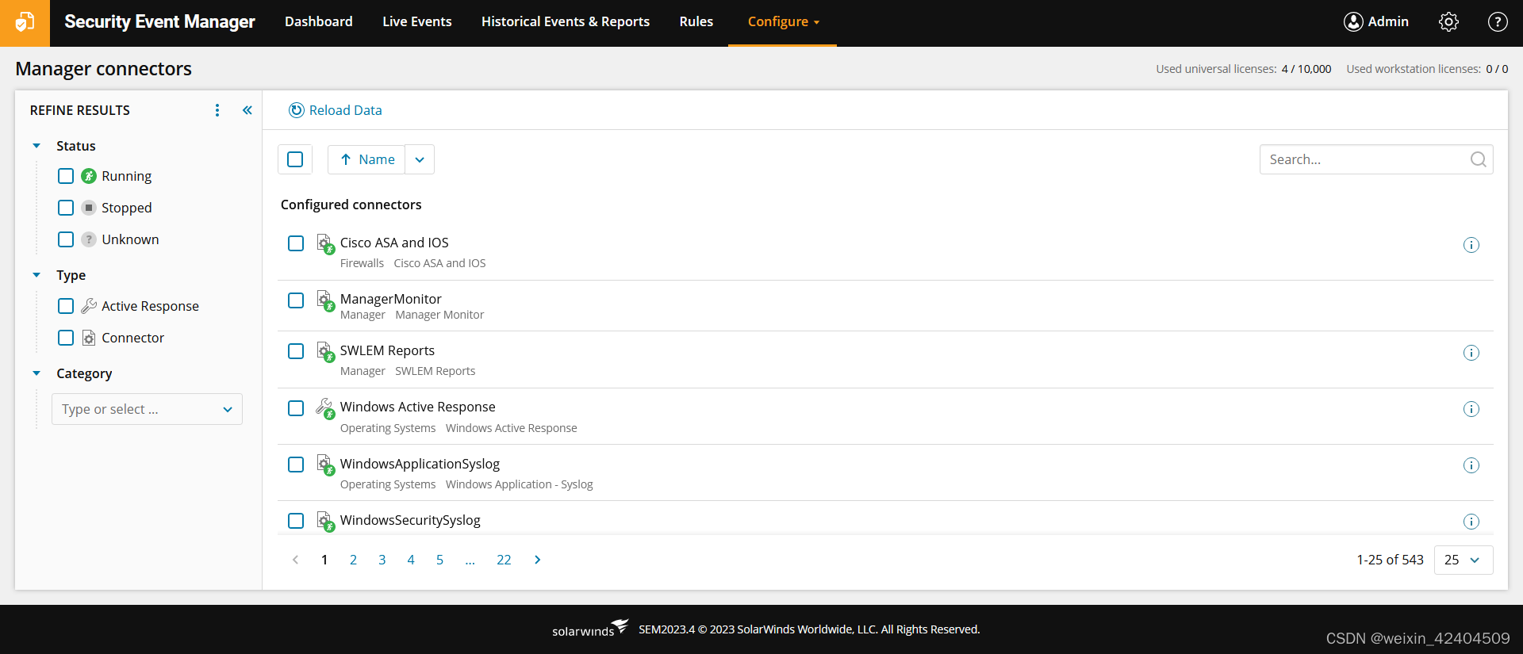Open the refine results three-dot menu
The width and height of the screenshot is (1523, 654).
click(x=217, y=110)
